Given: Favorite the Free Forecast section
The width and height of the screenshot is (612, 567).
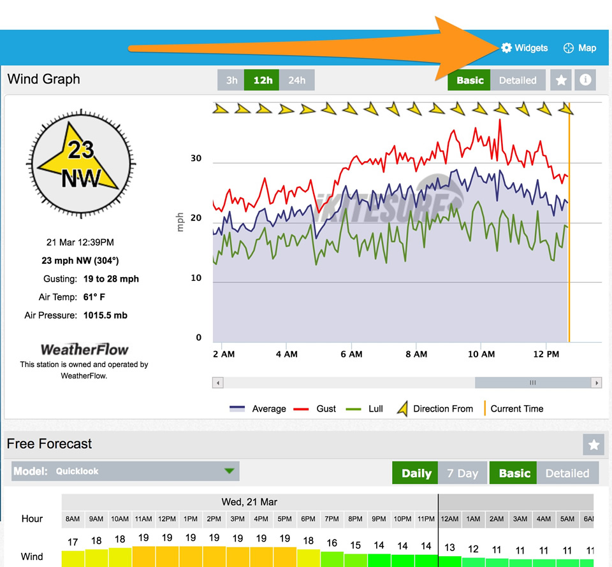Looking at the screenshot, I should pyautogui.click(x=593, y=444).
